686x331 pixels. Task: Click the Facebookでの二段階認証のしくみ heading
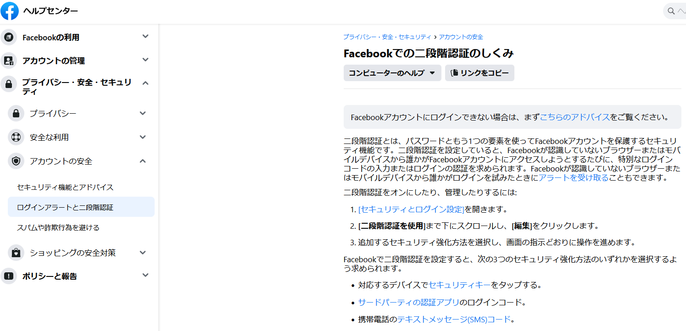429,54
